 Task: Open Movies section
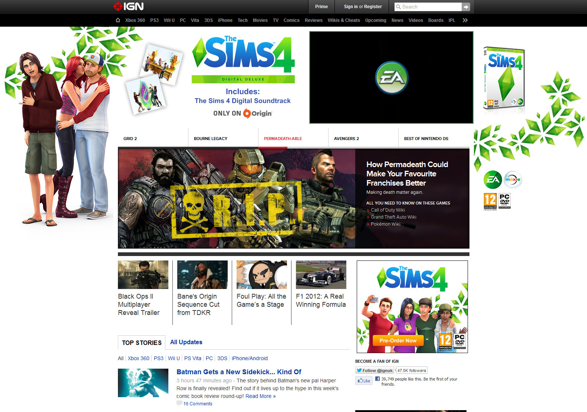point(260,20)
